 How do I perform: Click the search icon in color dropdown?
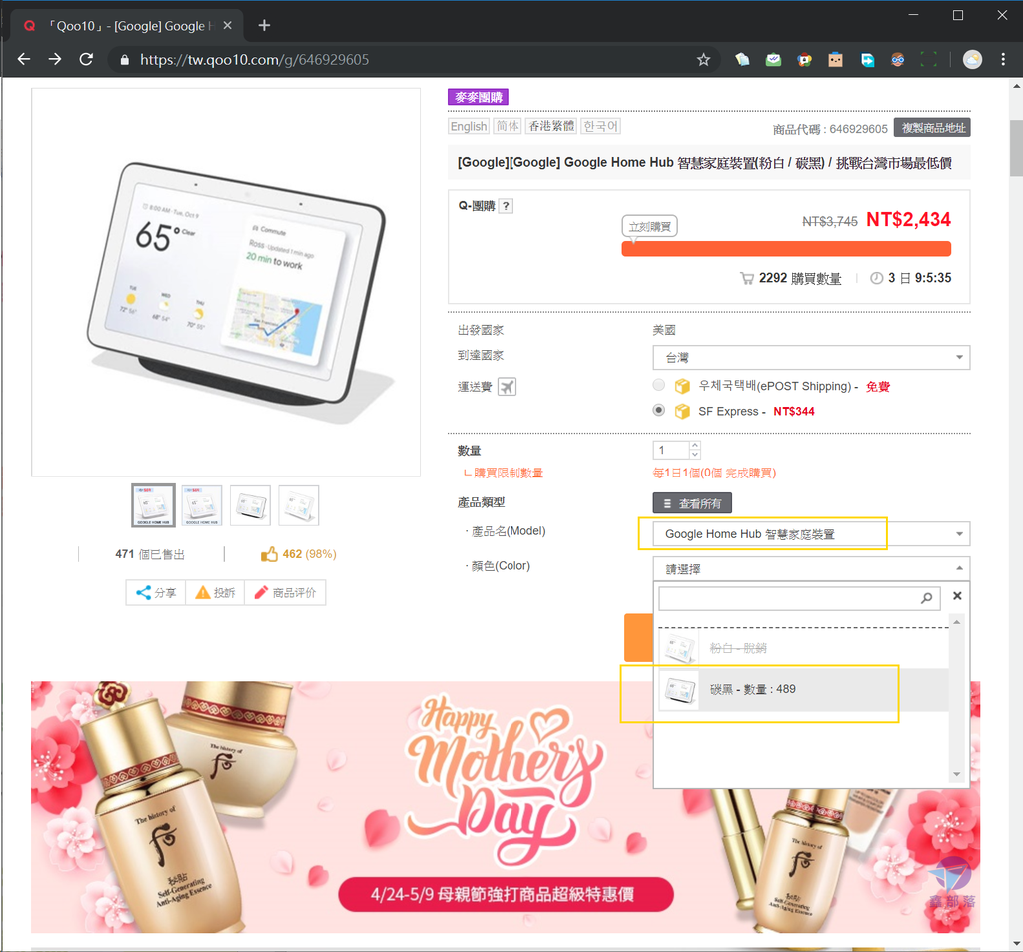[x=926, y=598]
